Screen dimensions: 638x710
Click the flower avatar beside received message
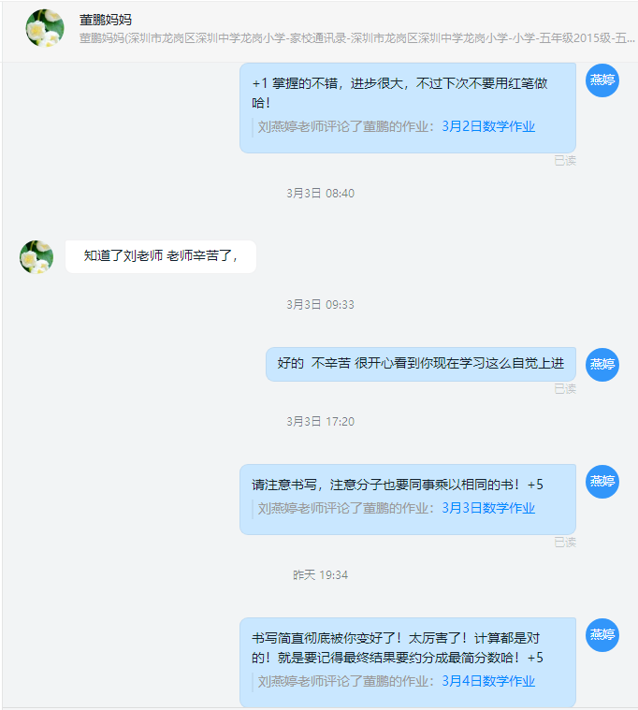[x=36, y=256]
